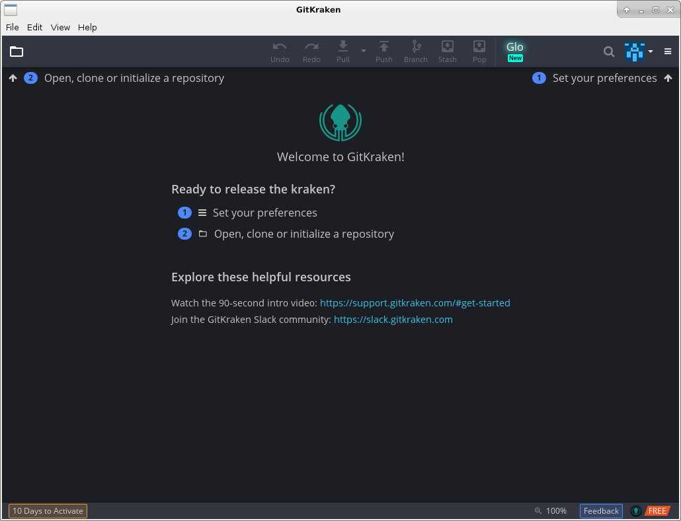Click the up arrow beside Open, clone hint

point(13,78)
